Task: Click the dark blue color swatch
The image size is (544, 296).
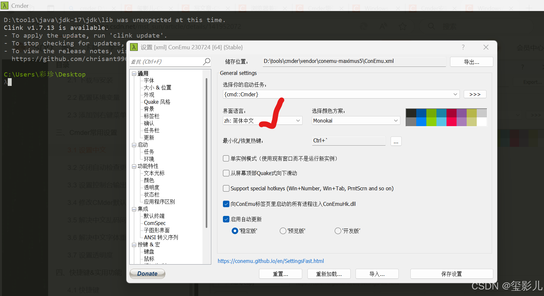Action: (421, 113)
